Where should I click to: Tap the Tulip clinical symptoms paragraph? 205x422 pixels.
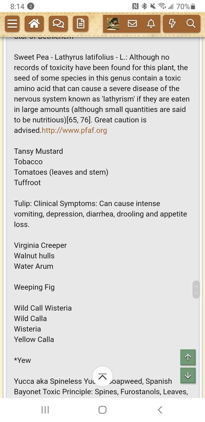click(100, 214)
